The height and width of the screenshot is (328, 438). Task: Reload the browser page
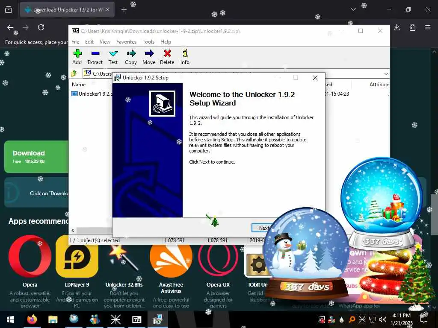tap(41, 27)
